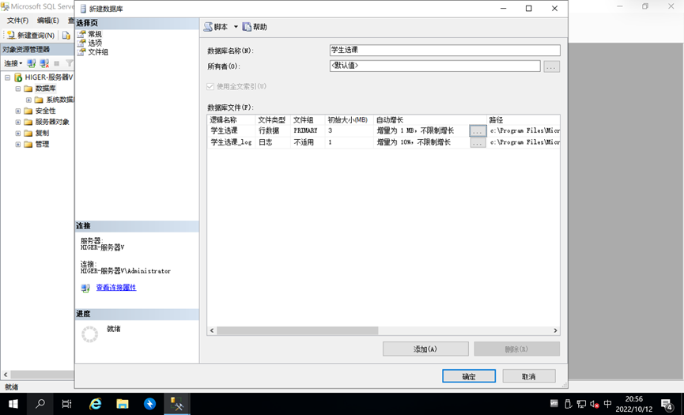Image resolution: width=684 pixels, height=415 pixels.
Task: Select the 学生选课_log logical name cell
Action: (x=231, y=142)
